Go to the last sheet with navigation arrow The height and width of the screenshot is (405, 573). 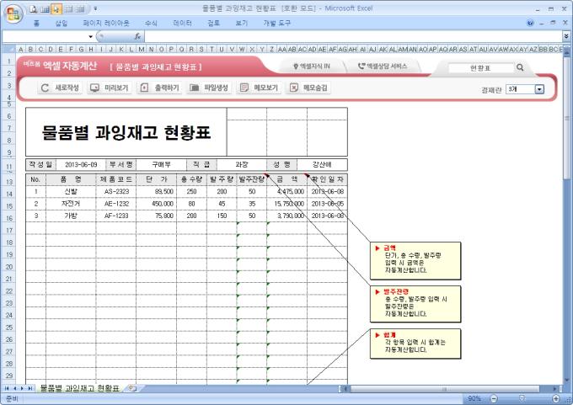(x=30, y=388)
